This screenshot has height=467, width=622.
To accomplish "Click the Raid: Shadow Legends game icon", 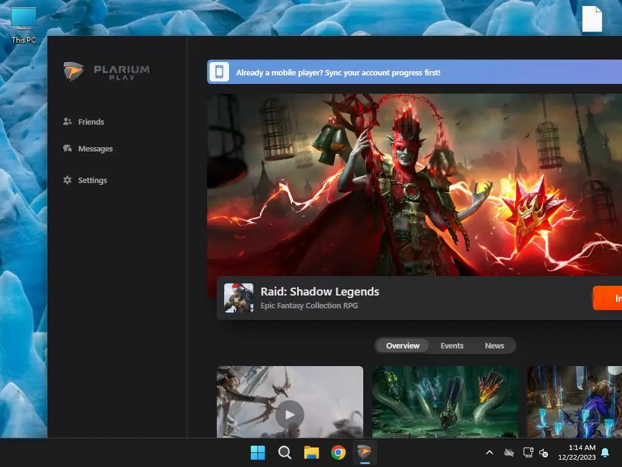I will point(238,298).
